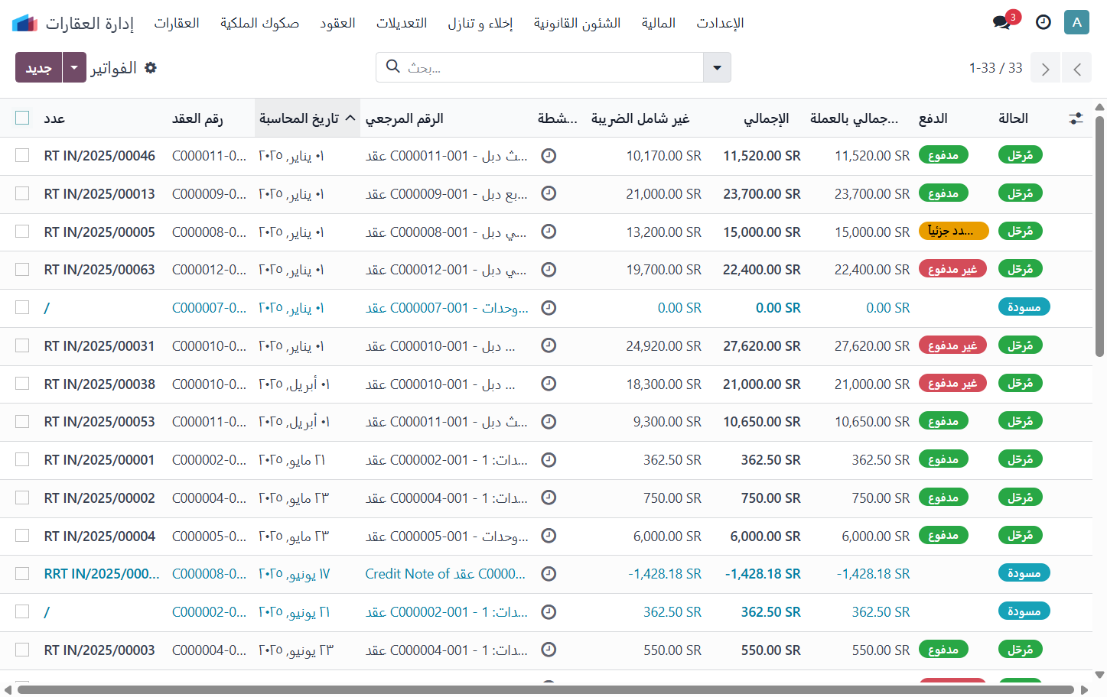
Task: Open the صكوك الملكية menu
Action: pos(260,23)
